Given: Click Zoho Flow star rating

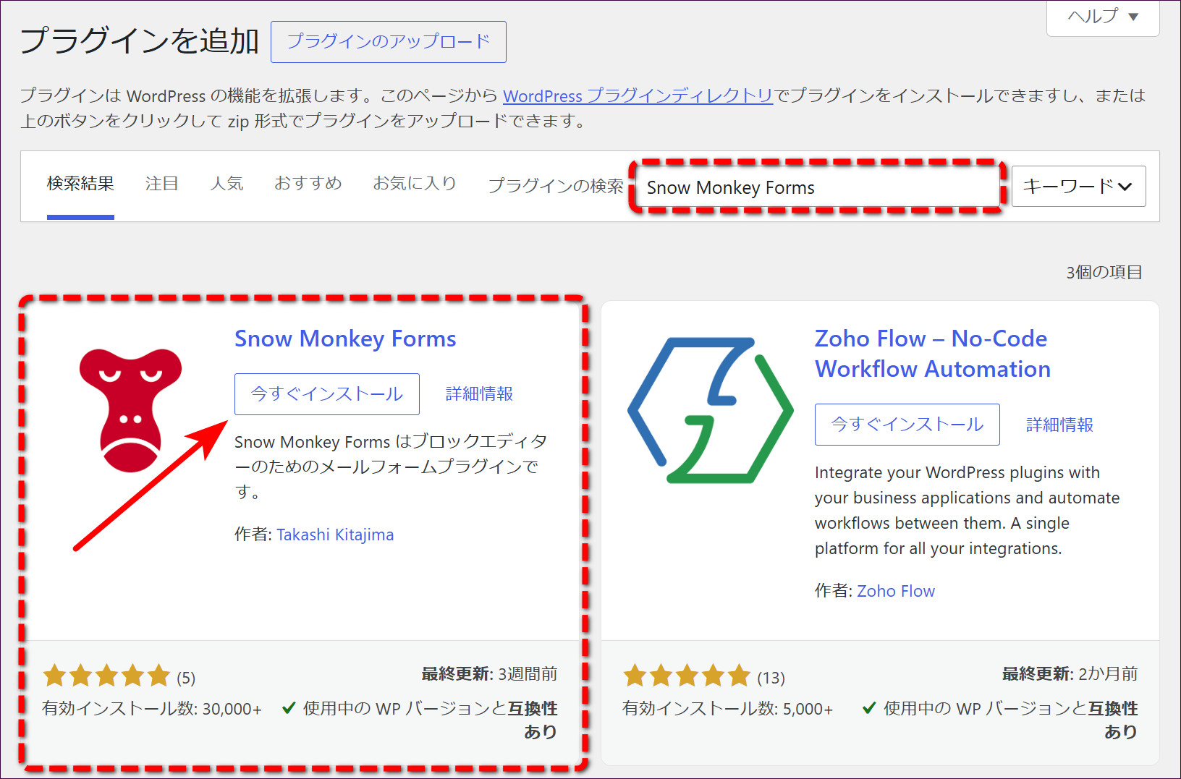Looking at the screenshot, I should click(x=687, y=676).
